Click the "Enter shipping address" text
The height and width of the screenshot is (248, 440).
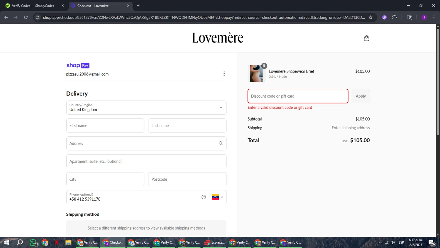[x=351, y=128]
